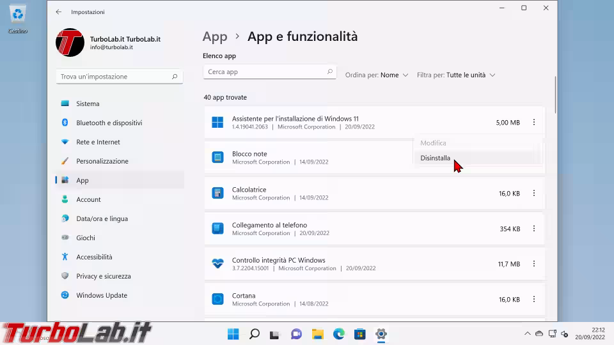
Task: Click the Bluetooth icon in sidebar
Action: click(x=65, y=123)
